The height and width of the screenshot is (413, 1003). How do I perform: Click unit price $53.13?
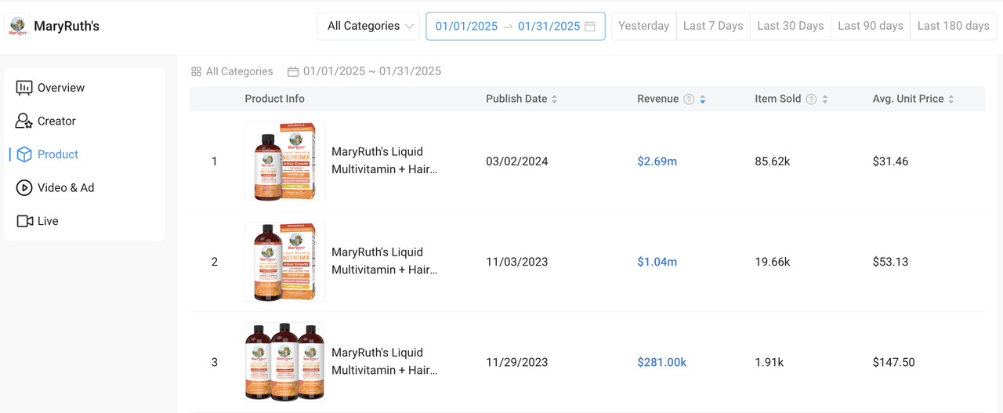(890, 262)
